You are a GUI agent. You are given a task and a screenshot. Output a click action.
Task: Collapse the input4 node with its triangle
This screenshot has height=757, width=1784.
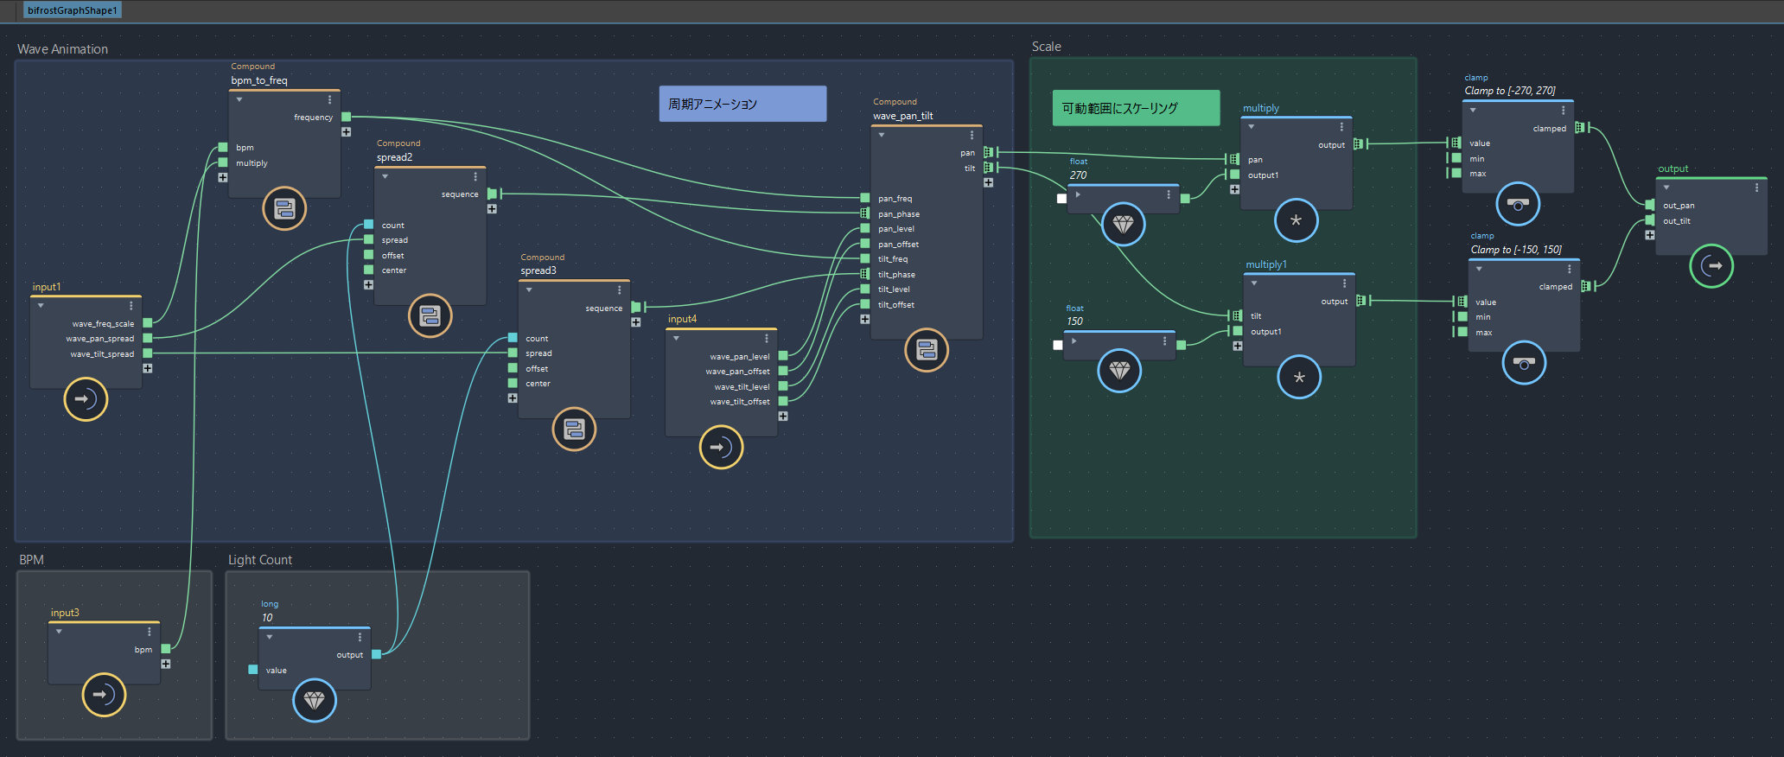(x=676, y=338)
